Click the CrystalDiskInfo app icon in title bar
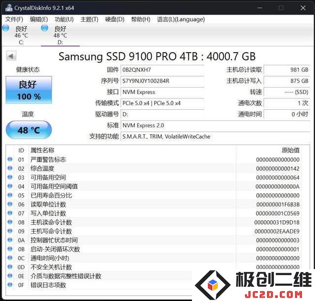The height and width of the screenshot is (301, 315). [9, 8]
